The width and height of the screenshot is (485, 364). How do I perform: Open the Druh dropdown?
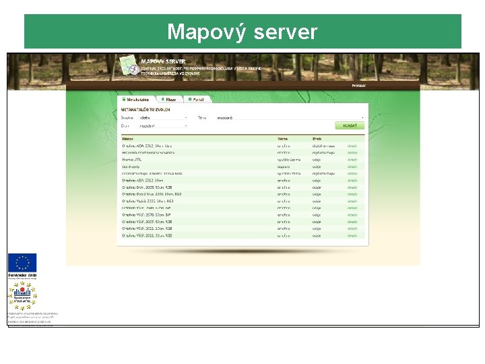point(163,126)
